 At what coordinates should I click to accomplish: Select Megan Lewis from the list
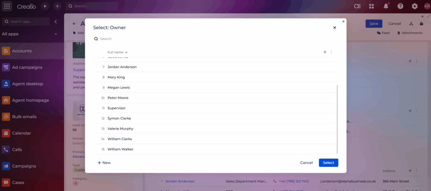(x=119, y=88)
